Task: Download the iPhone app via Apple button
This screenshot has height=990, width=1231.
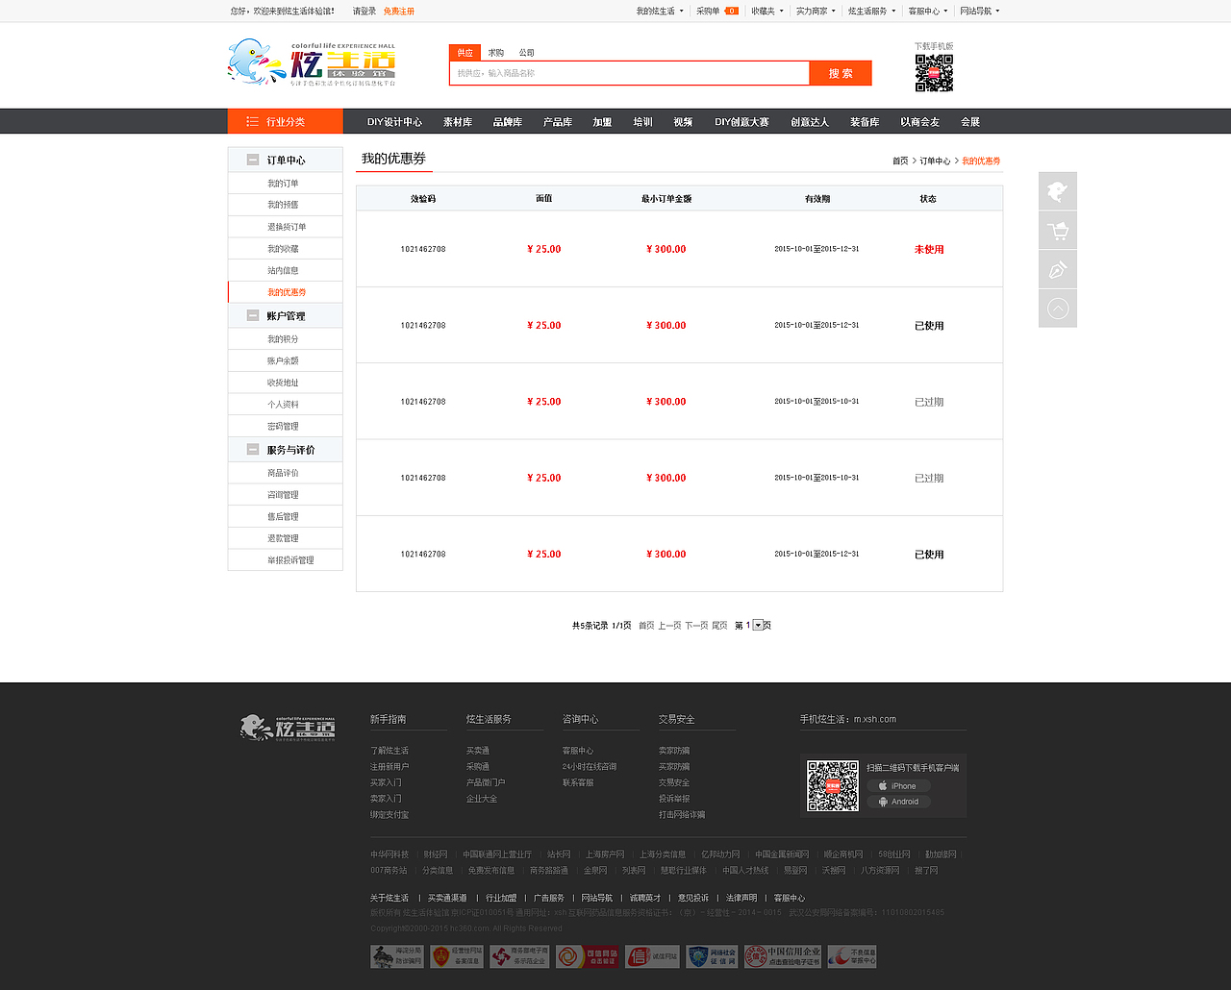Action: (x=898, y=785)
